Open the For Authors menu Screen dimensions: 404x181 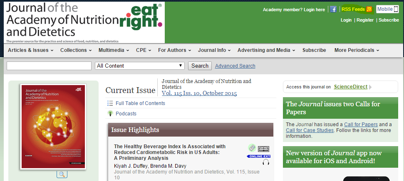pyautogui.click(x=175, y=50)
